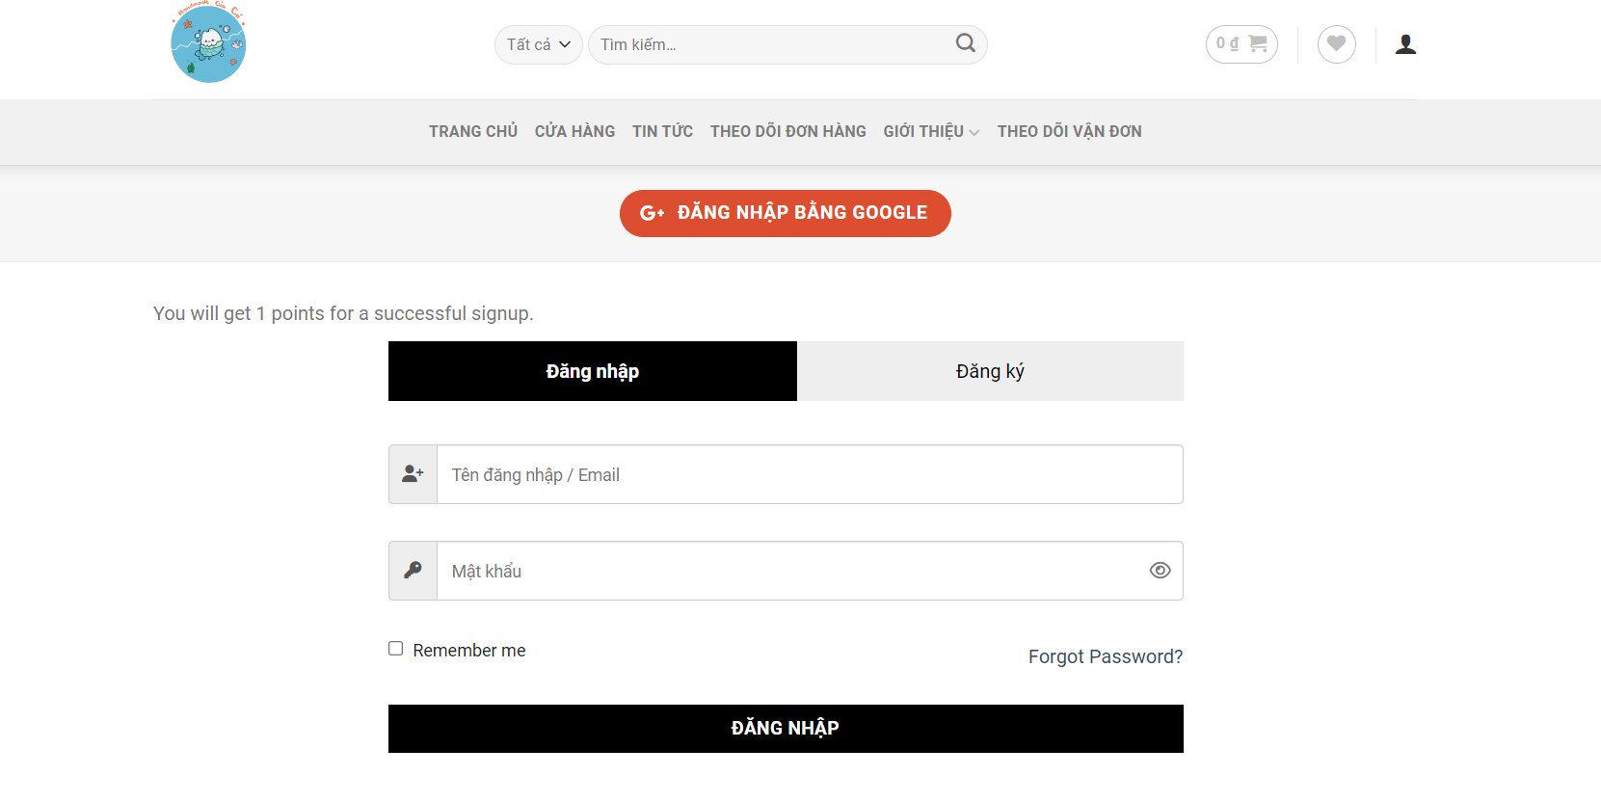Click the Google plus icon
The height and width of the screenshot is (802, 1601).
click(653, 213)
